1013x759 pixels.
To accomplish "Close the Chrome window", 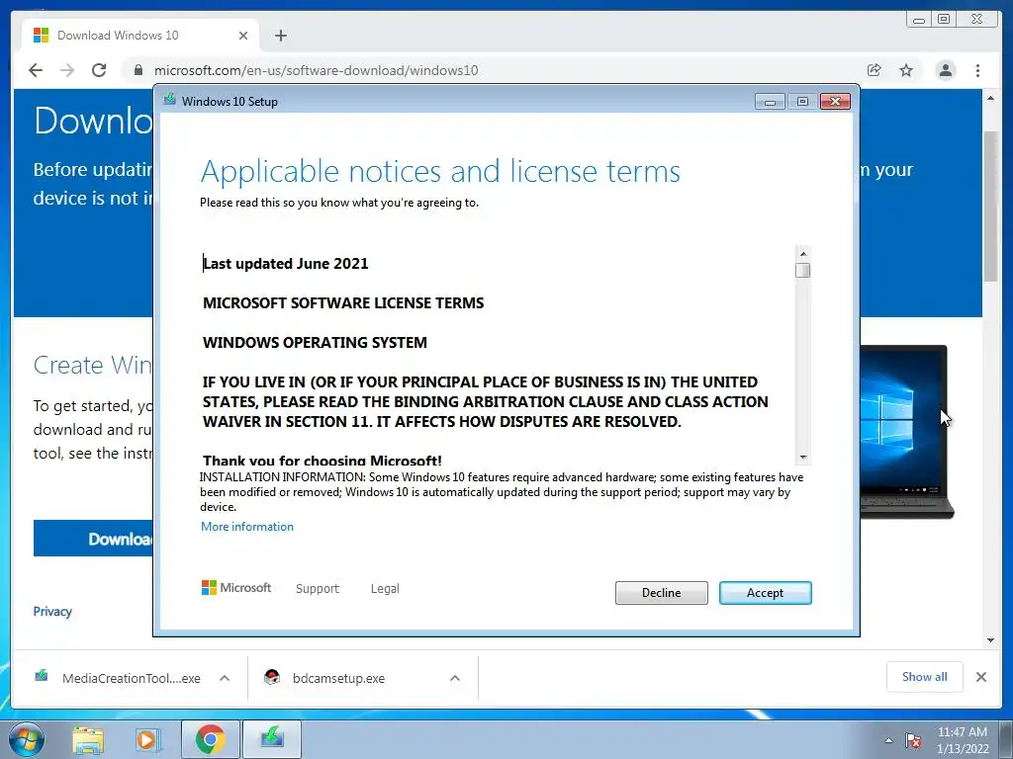I will coord(976,20).
